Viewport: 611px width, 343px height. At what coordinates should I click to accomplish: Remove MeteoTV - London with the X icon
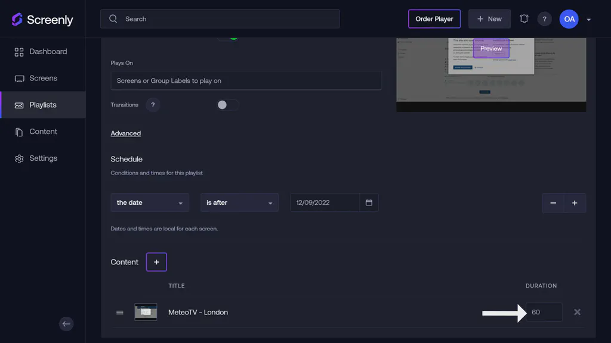coord(577,312)
